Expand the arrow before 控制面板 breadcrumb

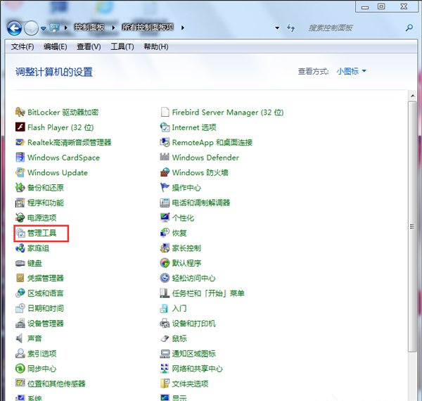point(65,27)
